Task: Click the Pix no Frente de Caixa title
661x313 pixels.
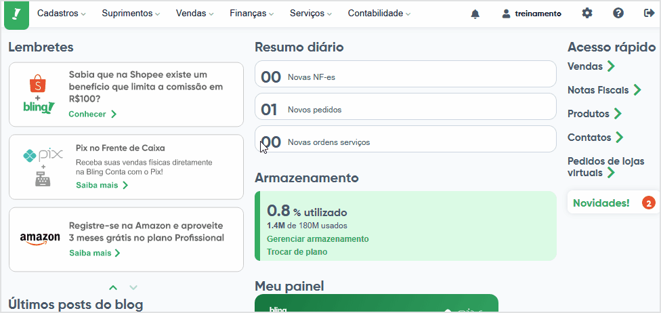Action: [x=121, y=148]
